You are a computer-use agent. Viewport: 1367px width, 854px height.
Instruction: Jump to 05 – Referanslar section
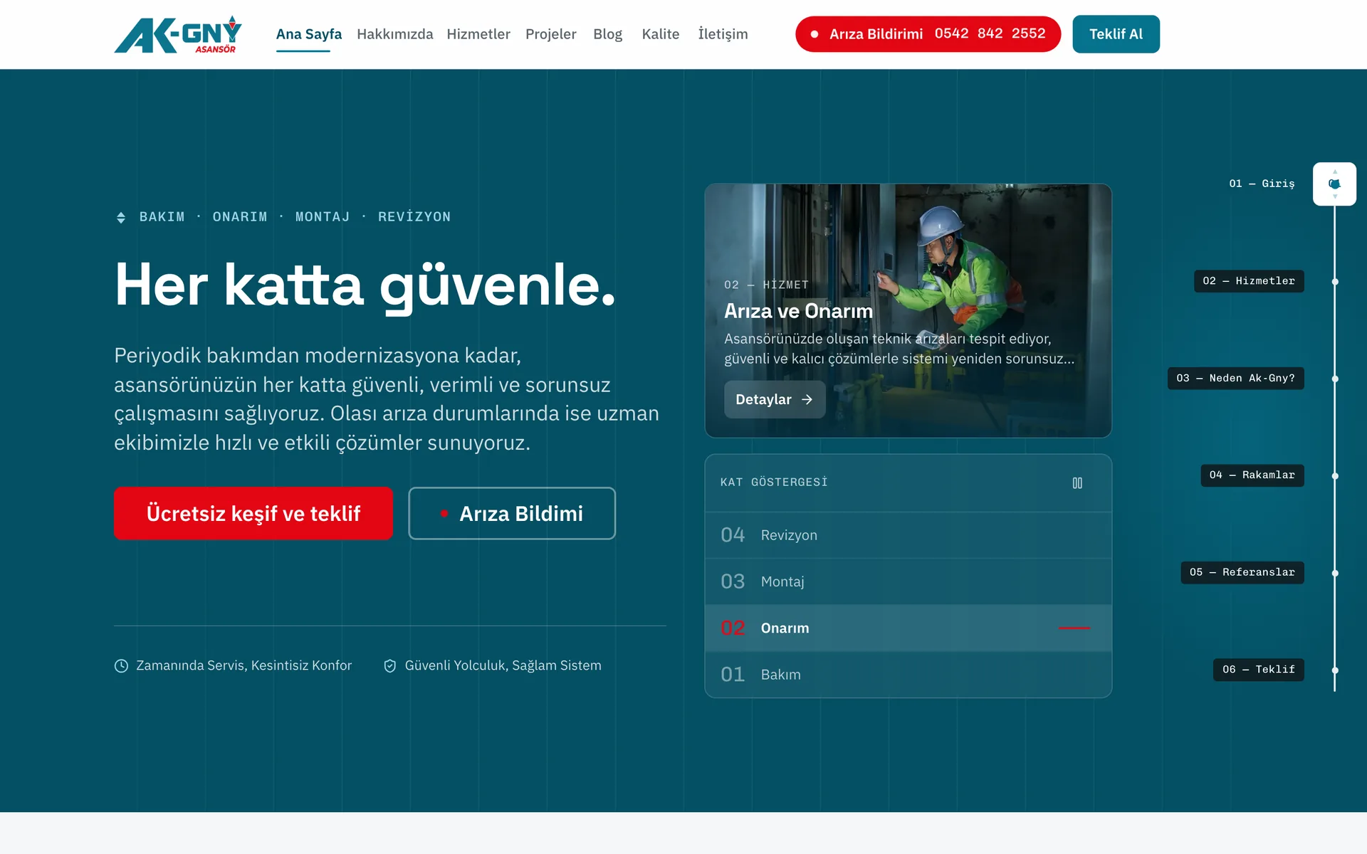1242,572
